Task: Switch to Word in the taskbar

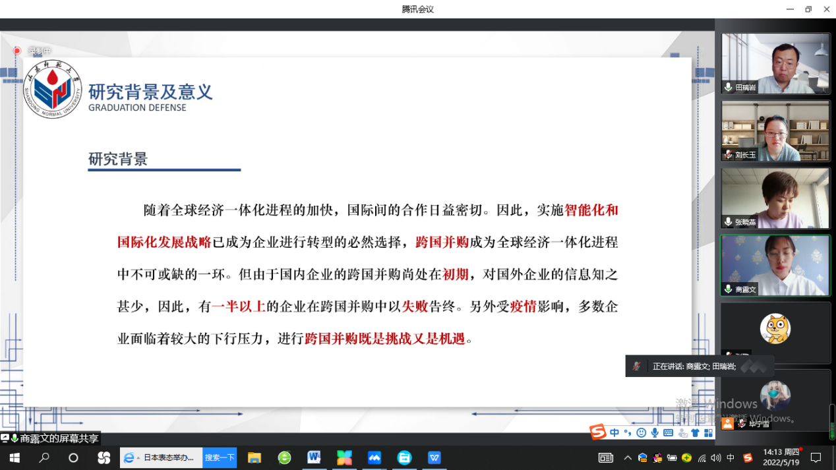Action: coord(314,457)
